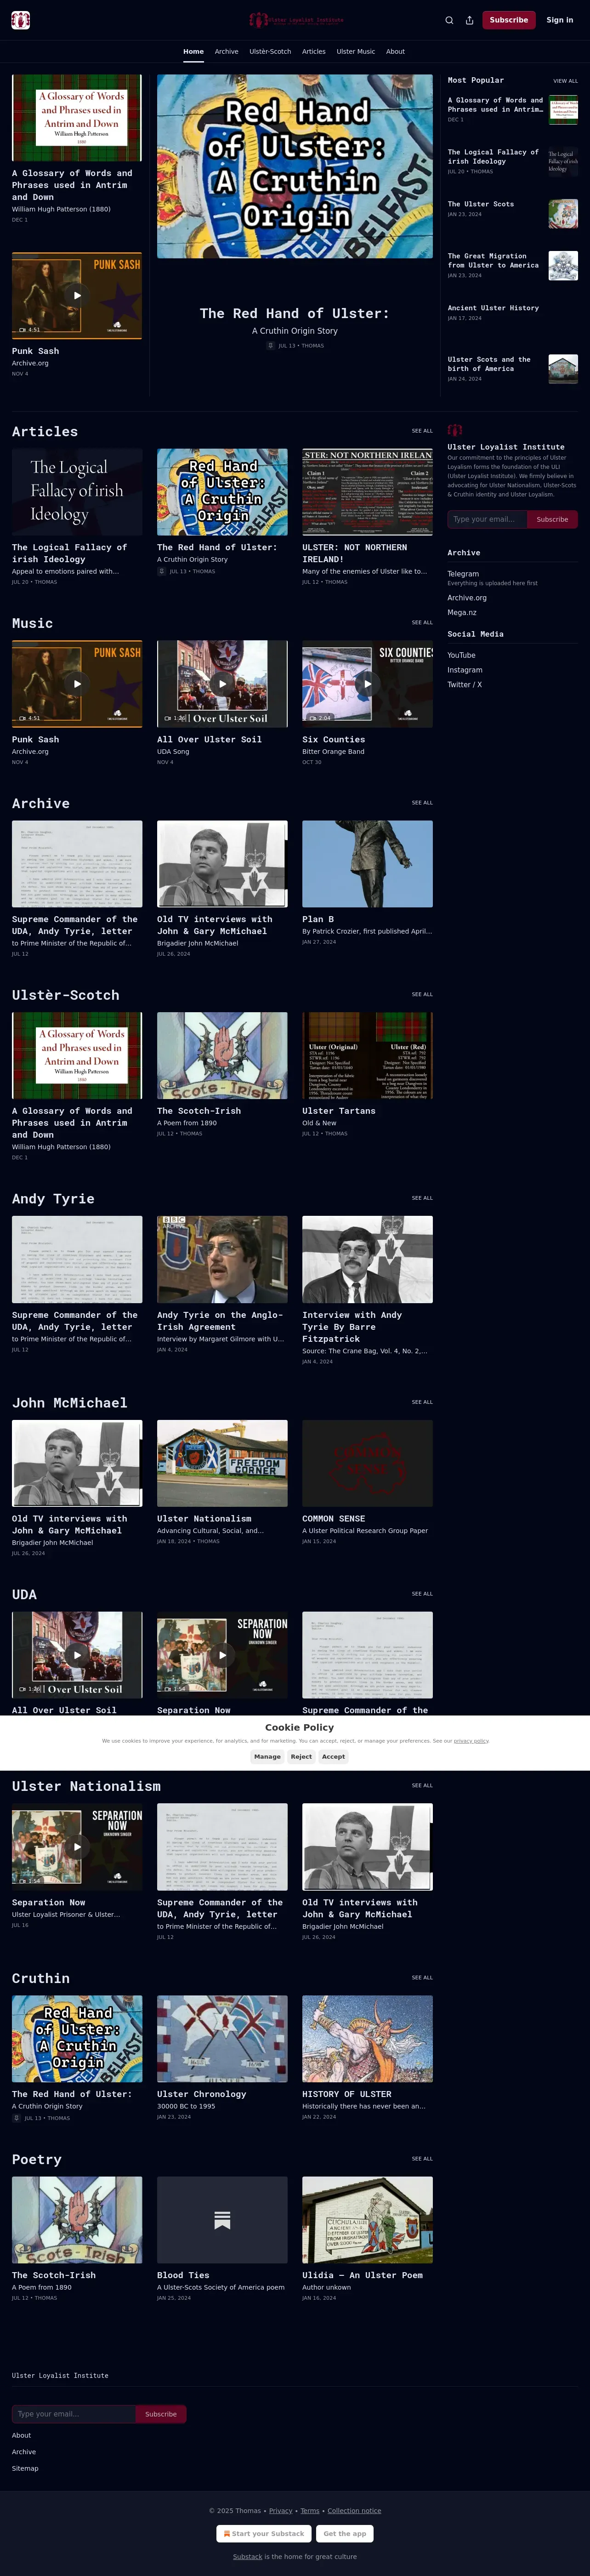Play Separation Now in the UDA section

pyautogui.click(x=222, y=1654)
